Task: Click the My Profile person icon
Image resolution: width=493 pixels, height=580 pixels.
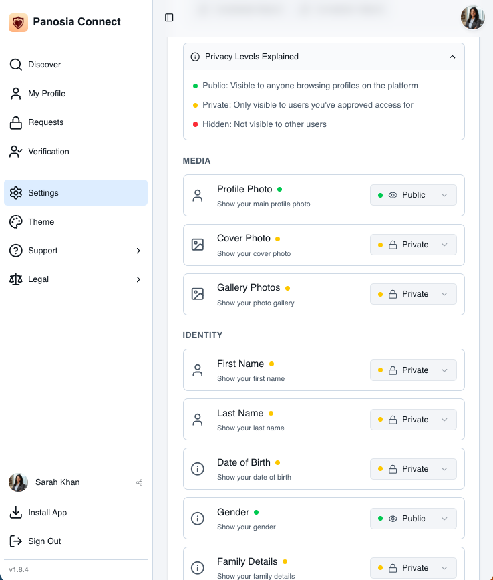Action: 16,94
